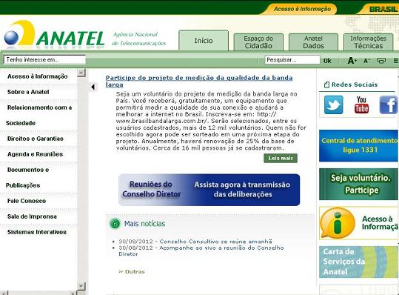The width and height of the screenshot is (399, 295).
Task: Open the Anatel Twitter page icon
Action: point(333,105)
